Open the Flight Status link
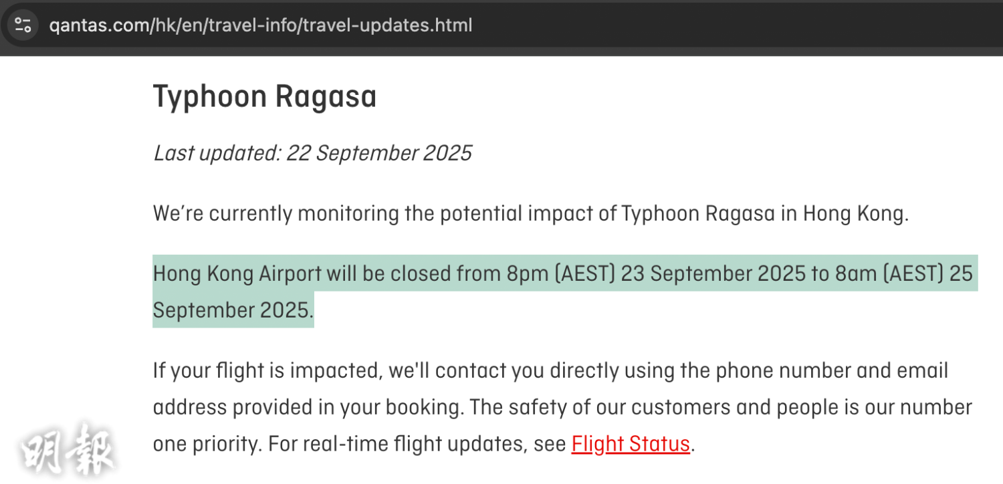The height and width of the screenshot is (484, 1003). point(631,444)
